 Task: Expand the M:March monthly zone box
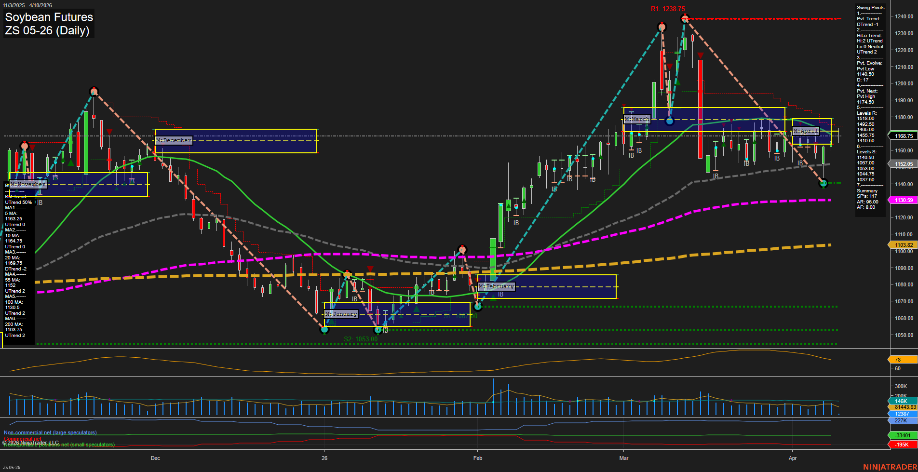(x=636, y=118)
